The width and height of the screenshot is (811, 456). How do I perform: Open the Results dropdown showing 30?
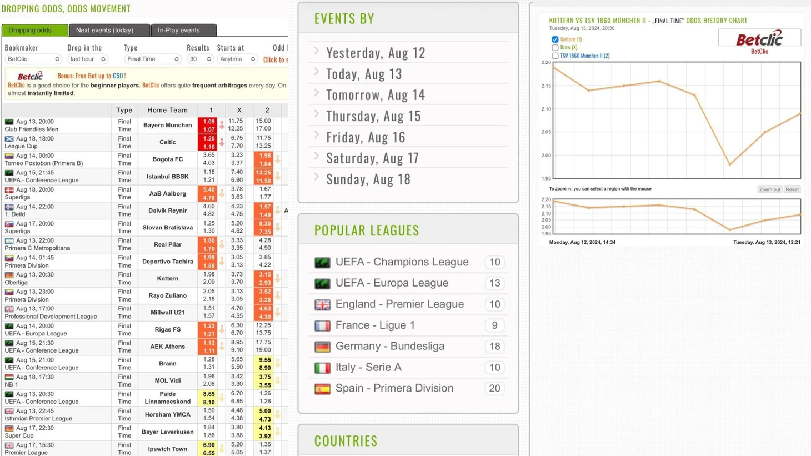click(200, 59)
